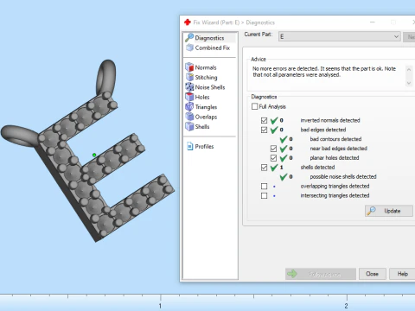Click the Update button

(x=389, y=211)
